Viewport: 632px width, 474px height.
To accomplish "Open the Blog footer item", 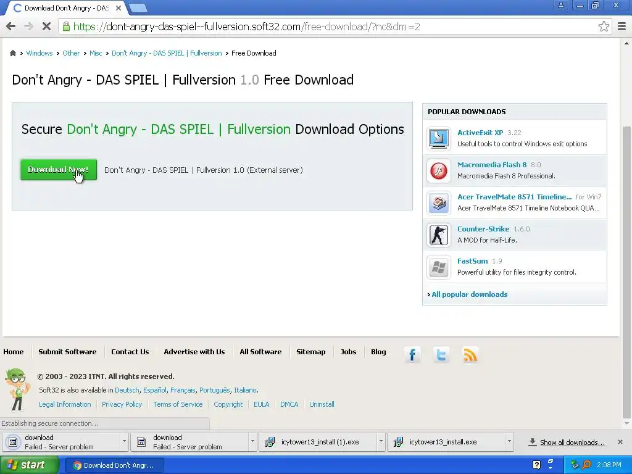I will pyautogui.click(x=378, y=351).
